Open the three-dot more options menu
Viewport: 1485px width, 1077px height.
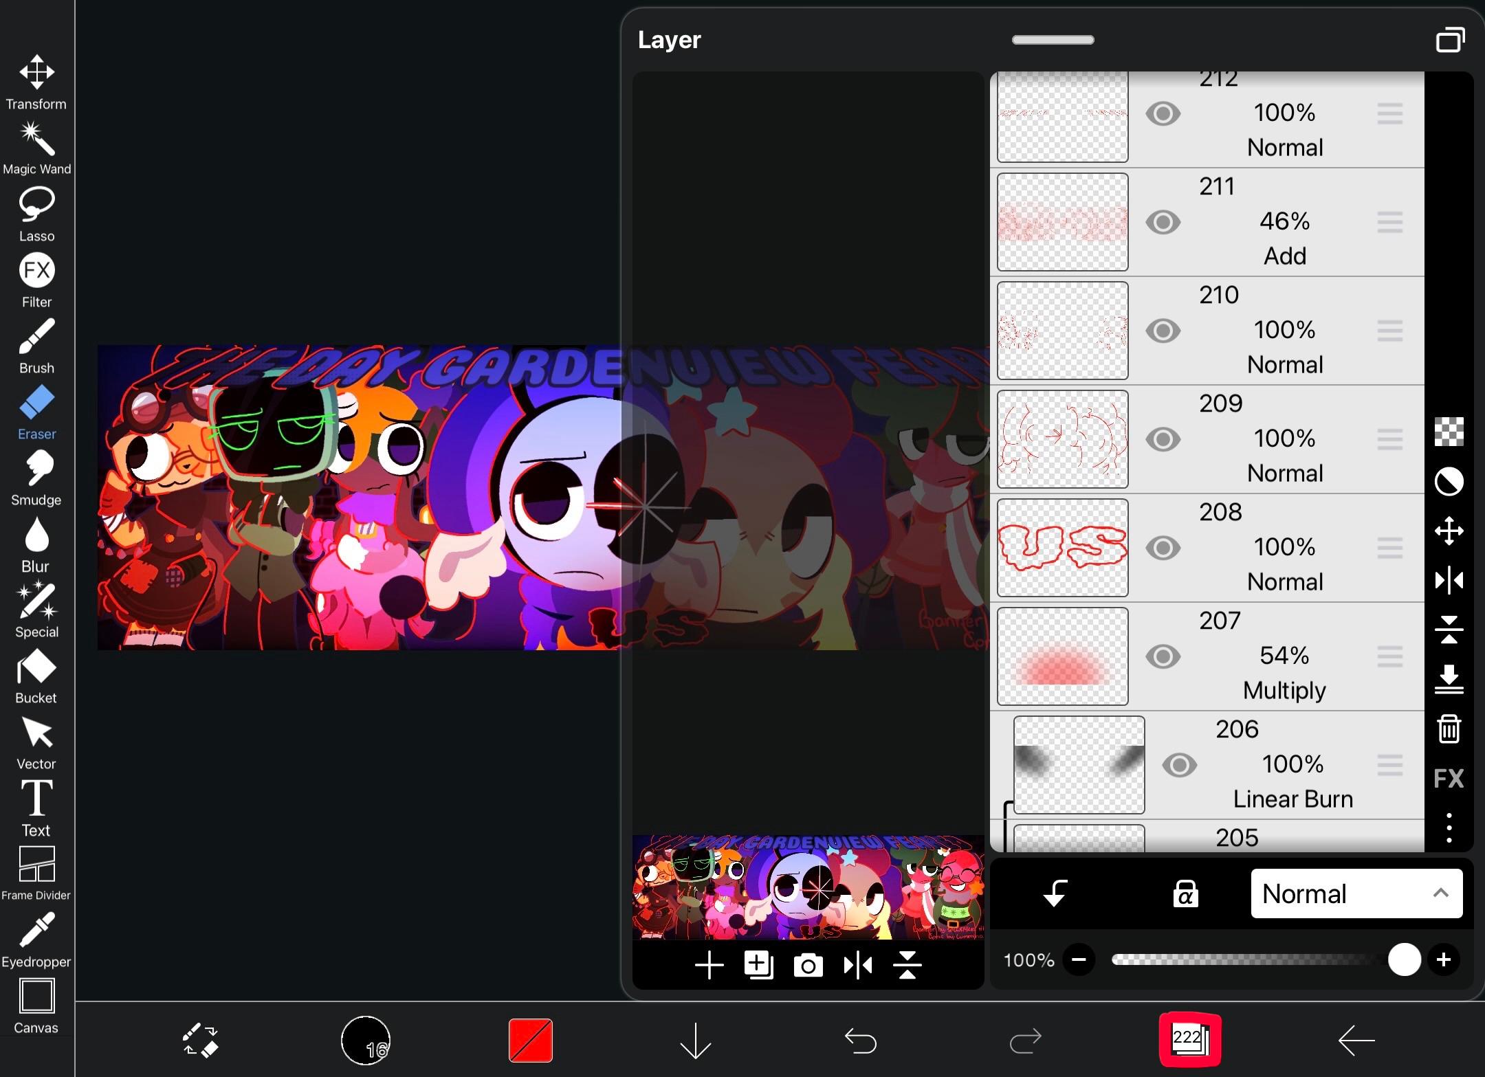(x=1449, y=828)
